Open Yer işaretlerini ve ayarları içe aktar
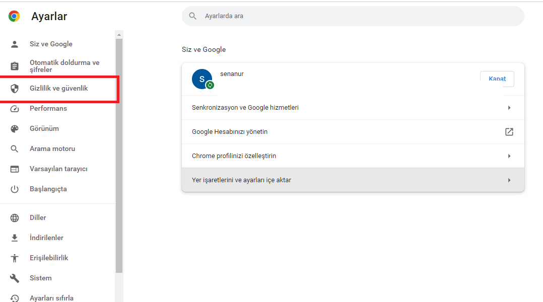 [x=353, y=180]
